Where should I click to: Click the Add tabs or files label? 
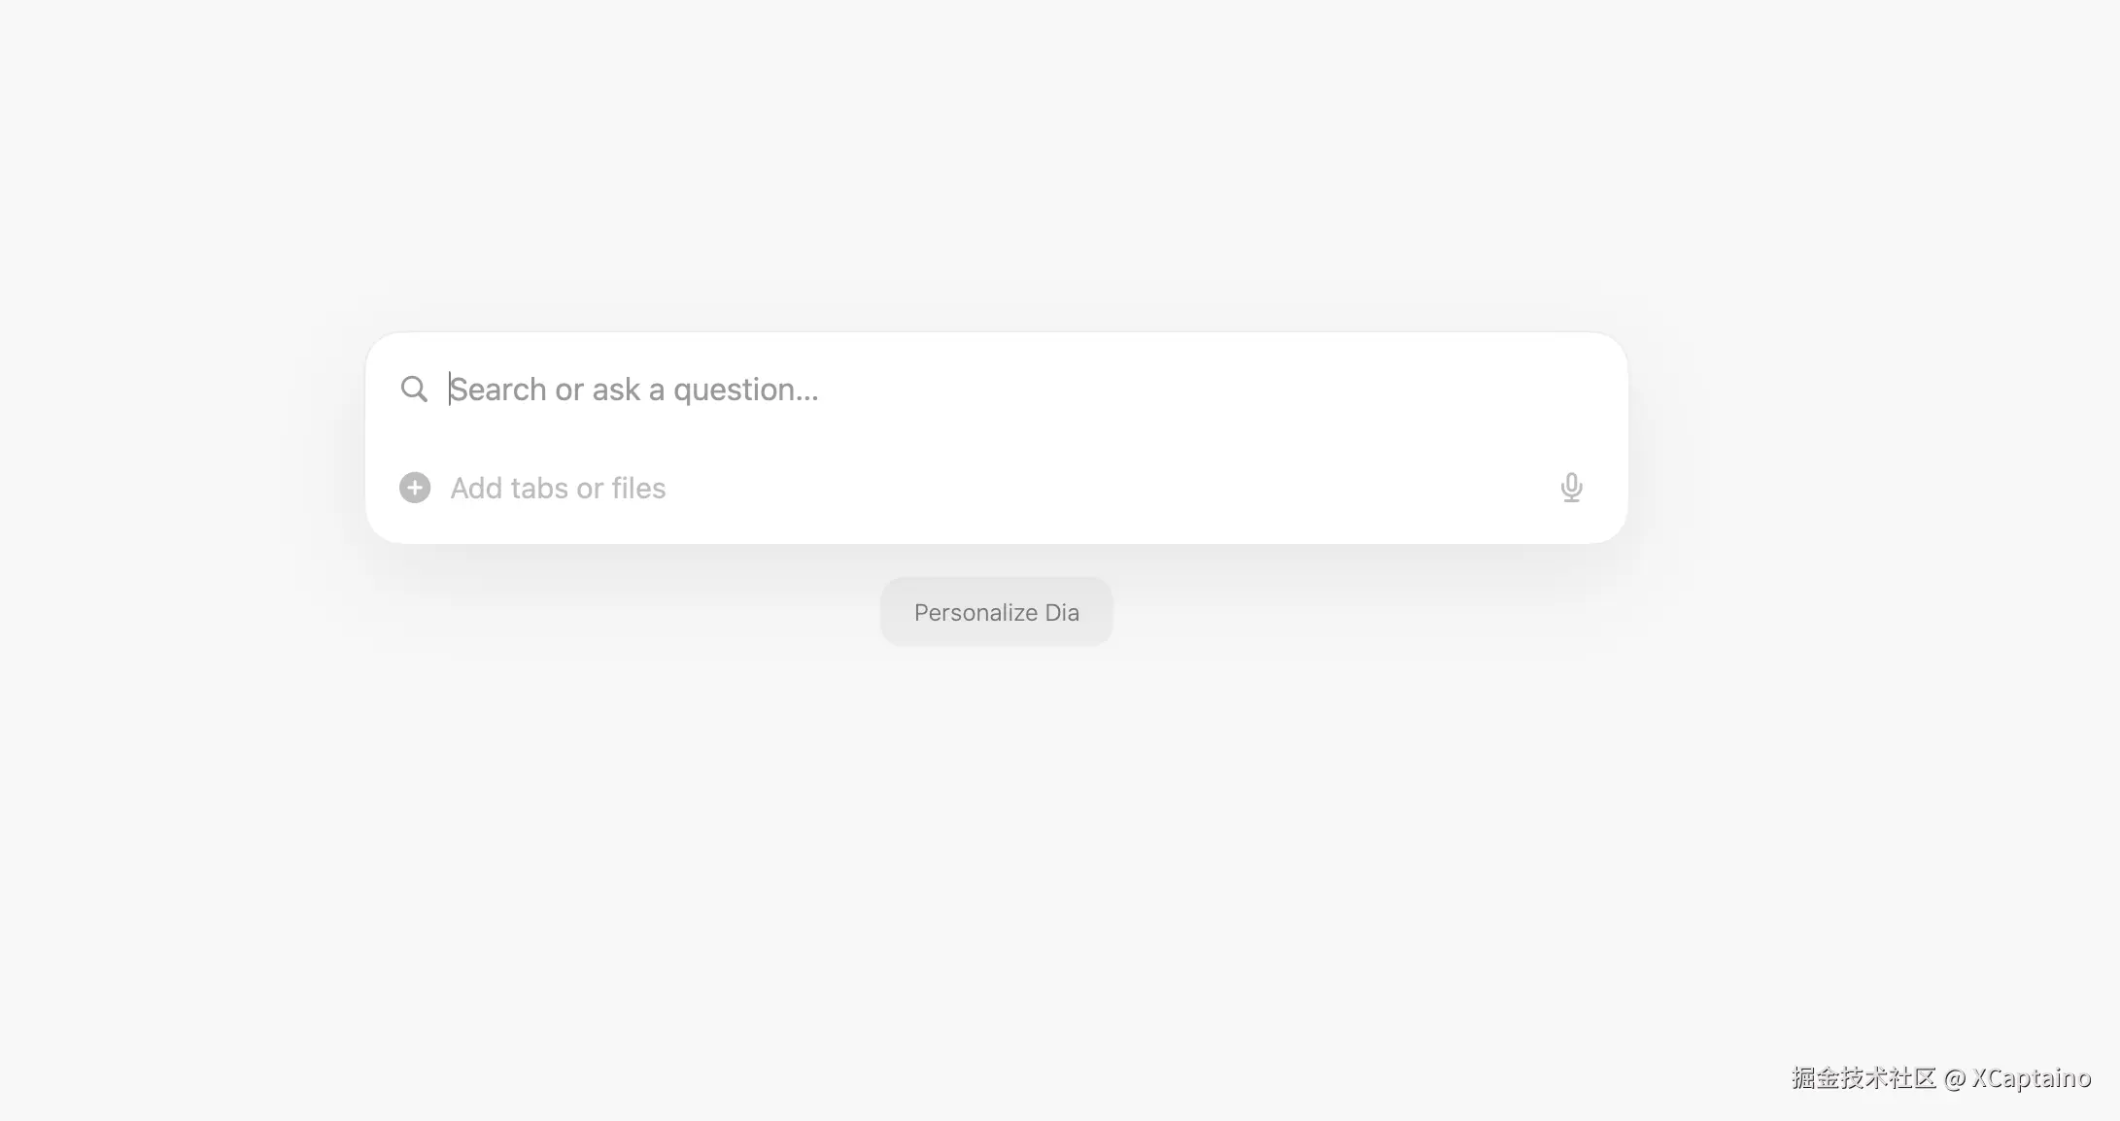tap(558, 488)
